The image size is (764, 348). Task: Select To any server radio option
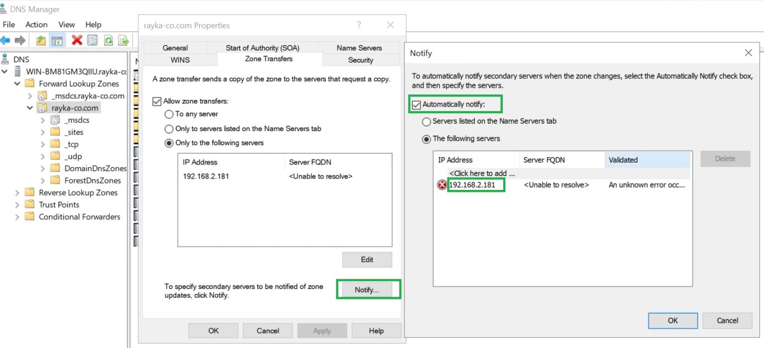point(169,114)
